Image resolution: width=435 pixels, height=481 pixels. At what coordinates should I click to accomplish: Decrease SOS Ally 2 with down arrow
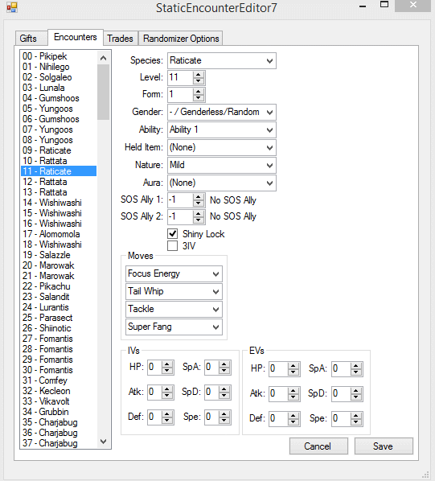pyautogui.click(x=199, y=220)
